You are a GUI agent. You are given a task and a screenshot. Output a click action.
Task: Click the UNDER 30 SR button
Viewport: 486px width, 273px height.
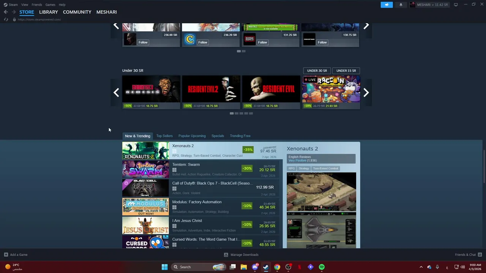point(317,71)
